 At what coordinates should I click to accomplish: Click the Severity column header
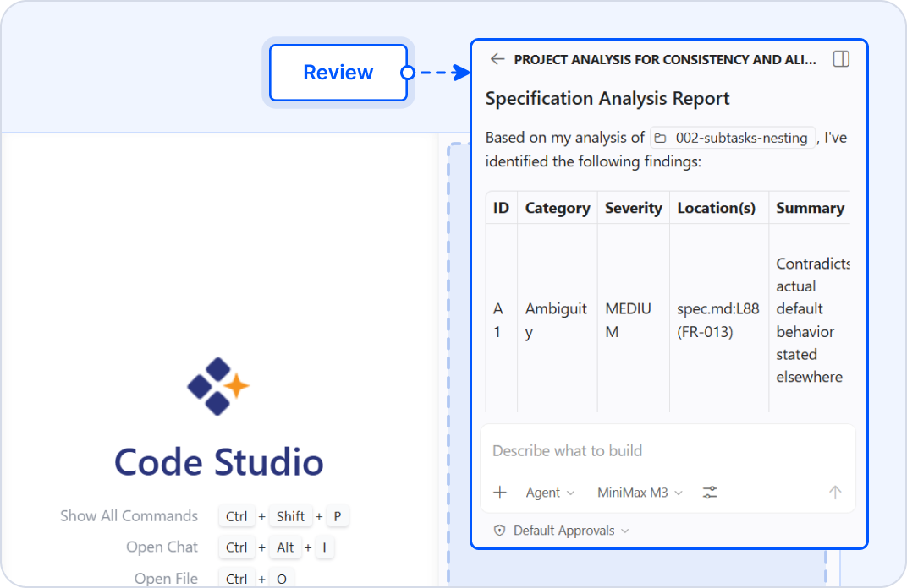point(634,208)
